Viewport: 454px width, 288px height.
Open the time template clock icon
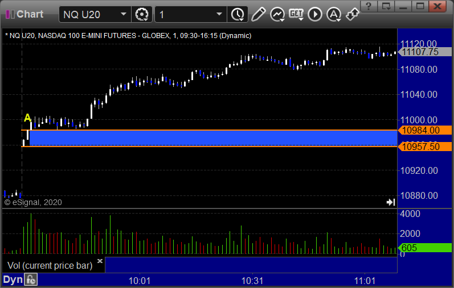pyautogui.click(x=238, y=14)
